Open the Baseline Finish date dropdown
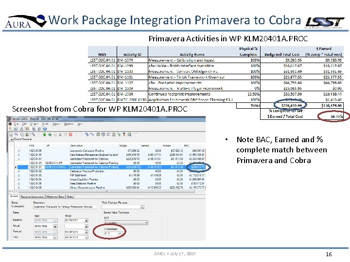Image resolution: width=350 pixels, height=262 pixels. 86,221
